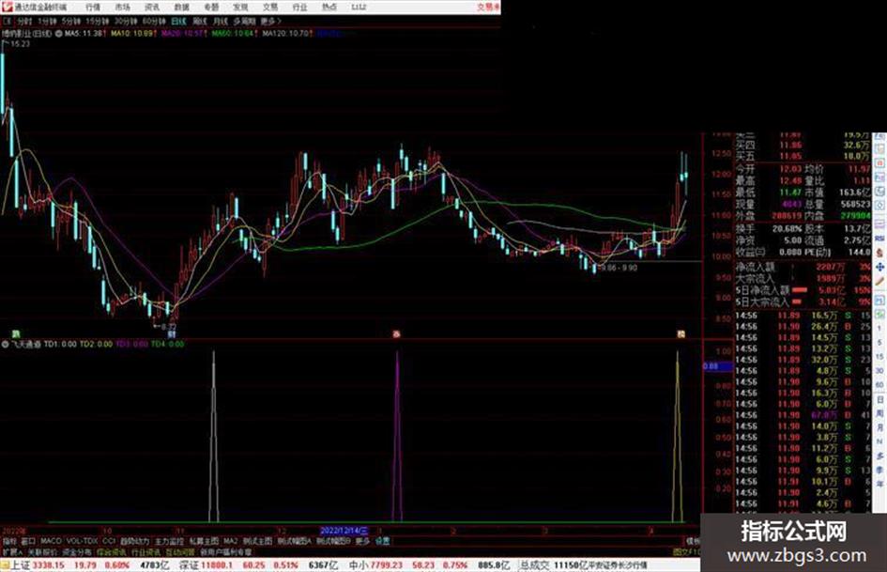Screen dimensions: 887x572
Task: Select the 周线 weekly period tab
Action: 200,21
